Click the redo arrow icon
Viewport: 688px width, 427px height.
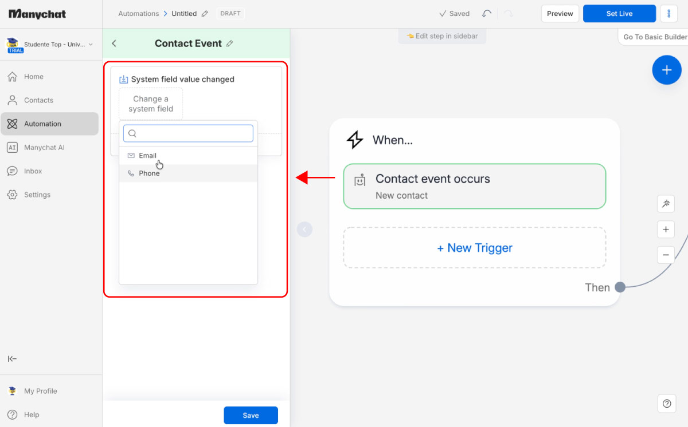coord(509,14)
